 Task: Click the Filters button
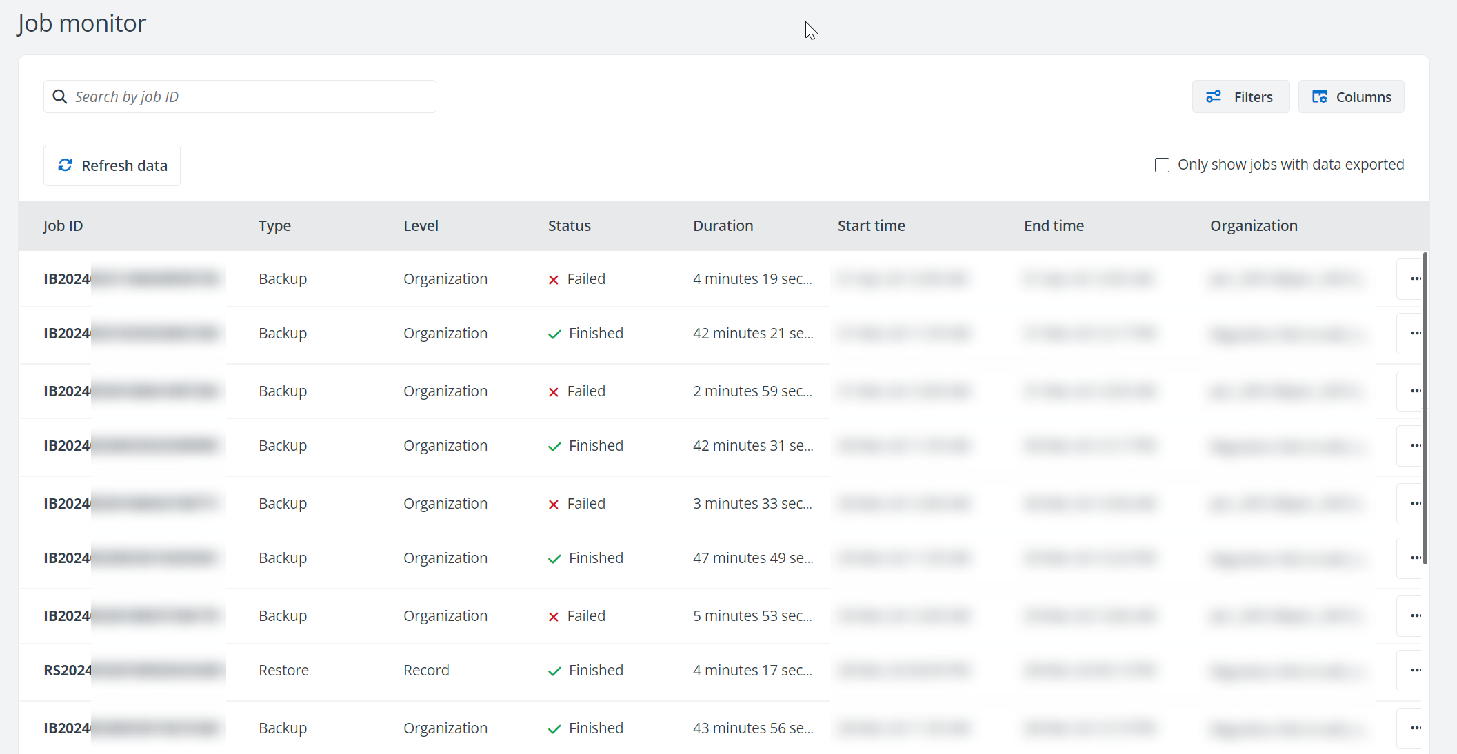[x=1240, y=96]
